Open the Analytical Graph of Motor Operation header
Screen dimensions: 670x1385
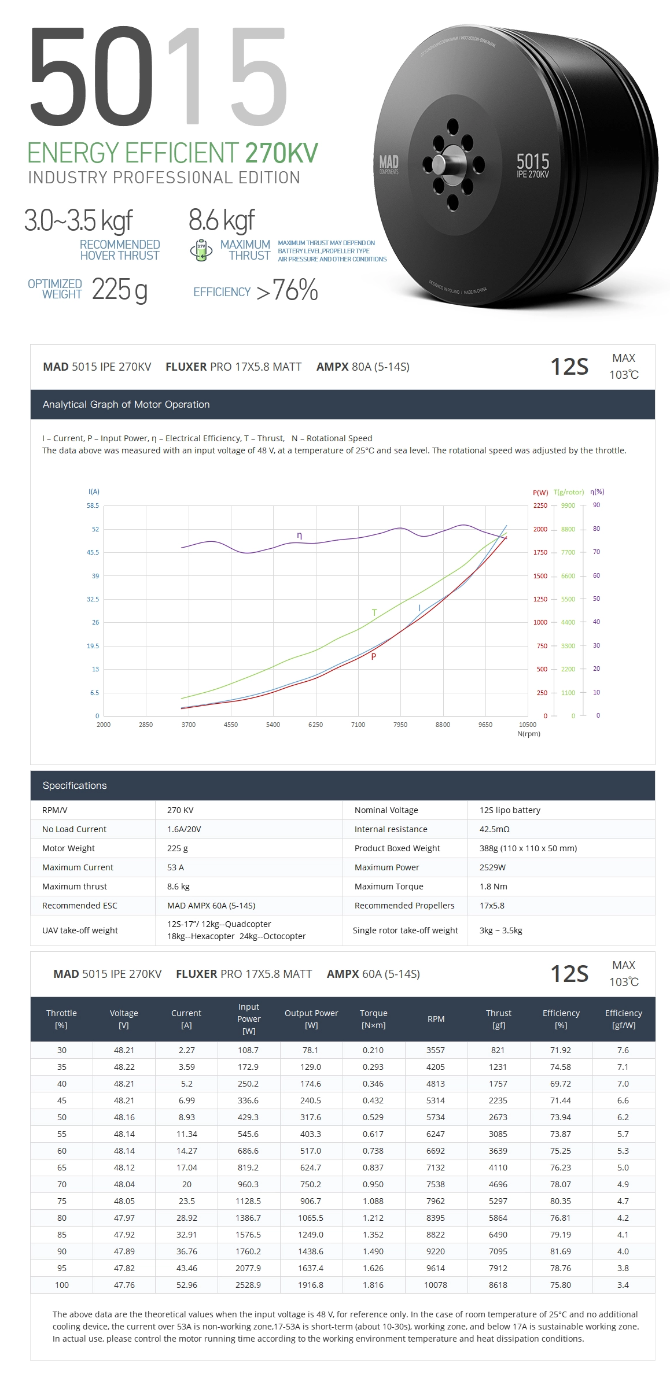[x=126, y=404]
